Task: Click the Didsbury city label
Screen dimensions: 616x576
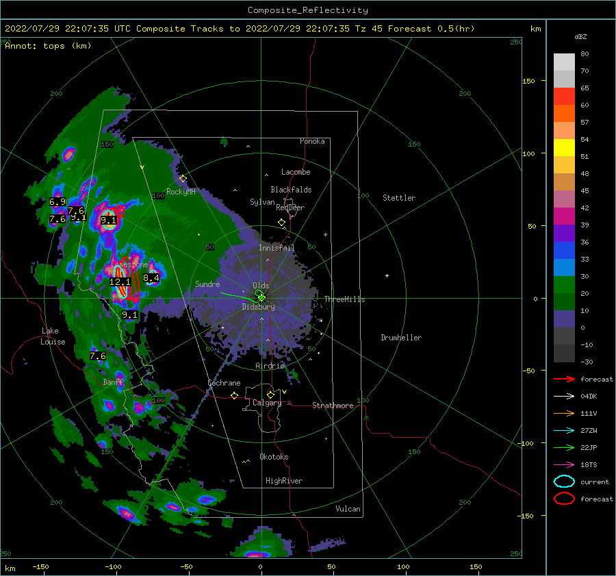Action: pyautogui.click(x=258, y=307)
